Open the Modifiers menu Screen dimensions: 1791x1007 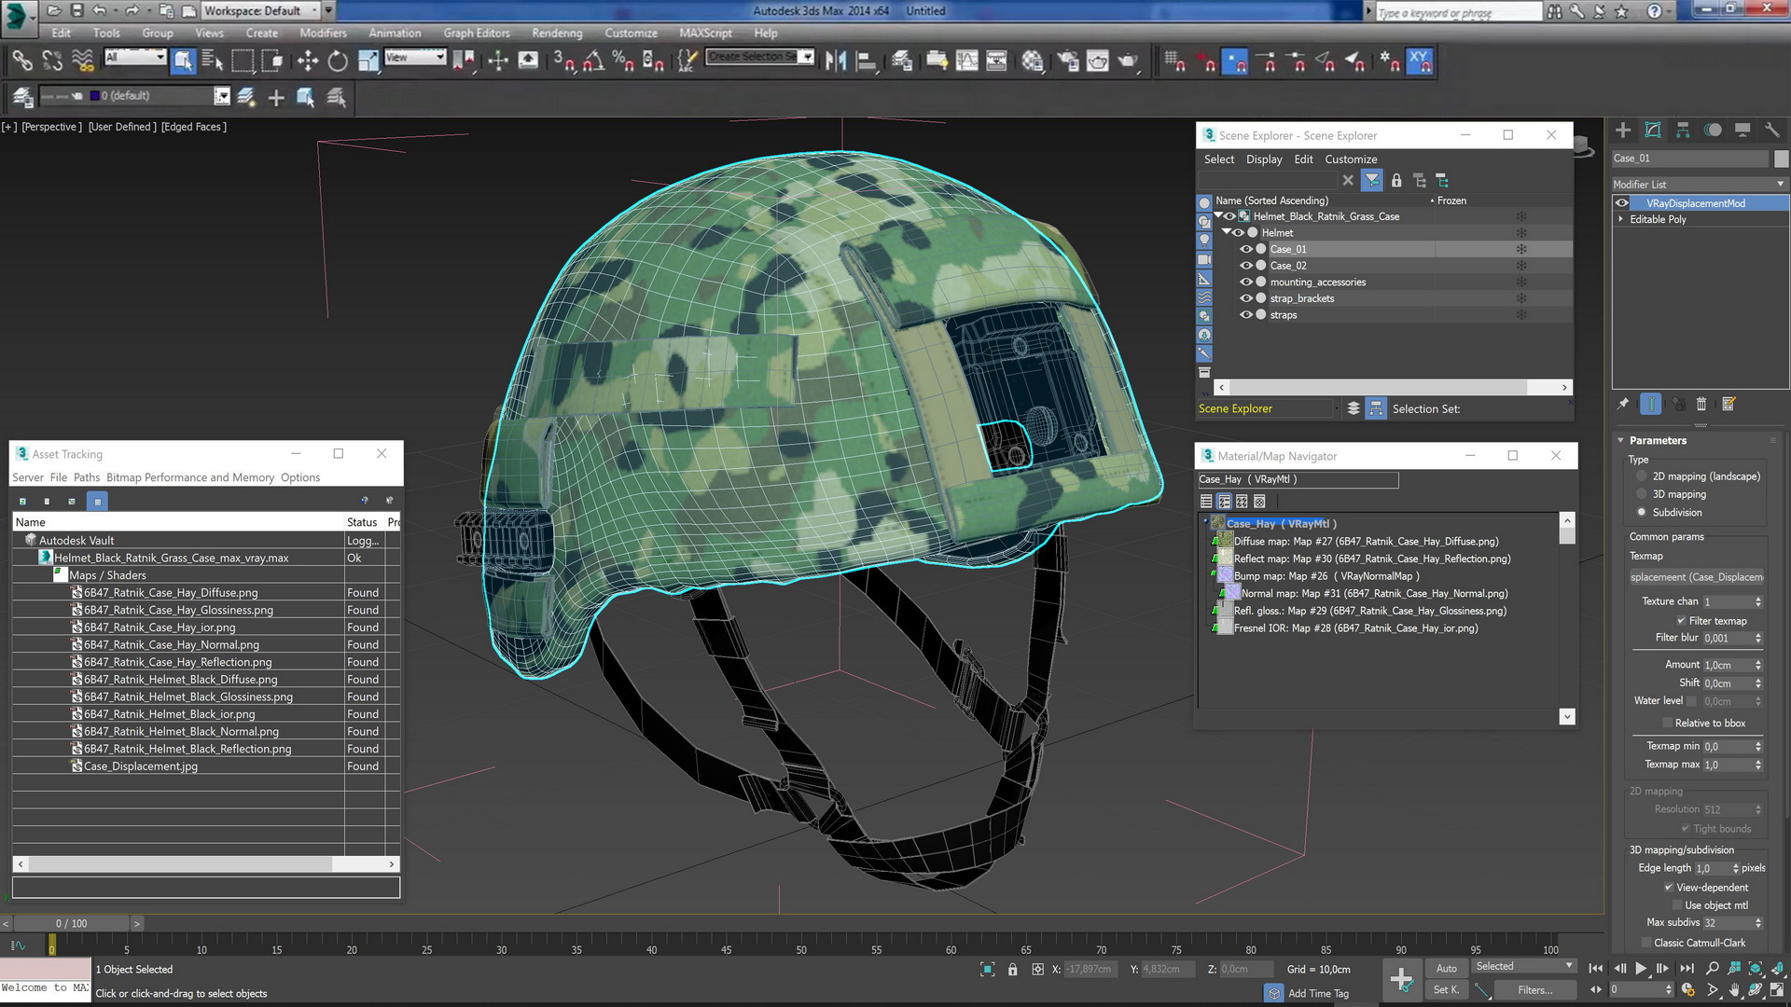[323, 33]
